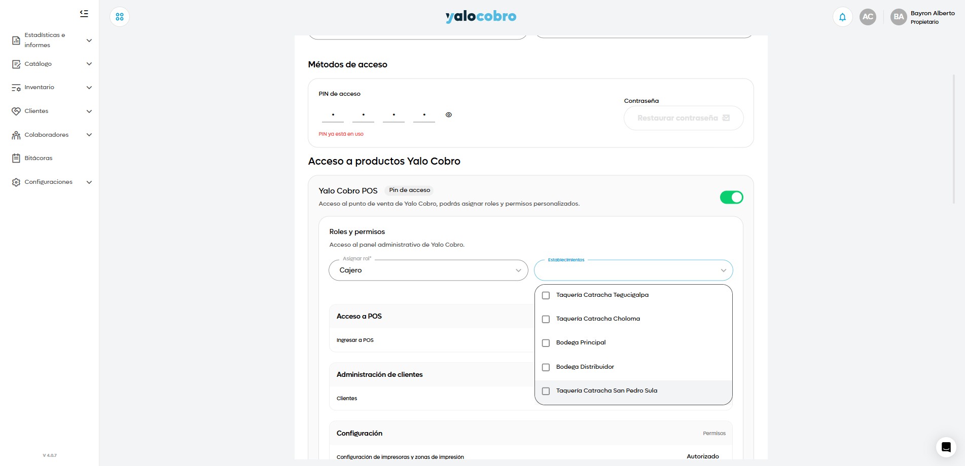
Task: Click the Clientes heart icon
Action: [16, 111]
